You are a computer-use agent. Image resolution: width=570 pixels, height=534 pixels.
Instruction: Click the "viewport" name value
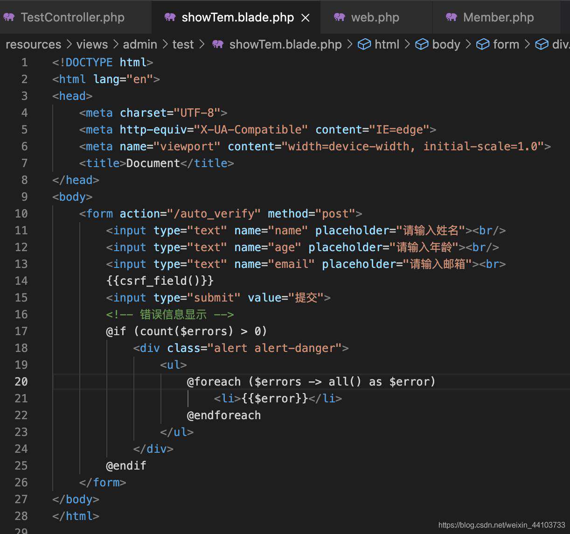(x=187, y=147)
